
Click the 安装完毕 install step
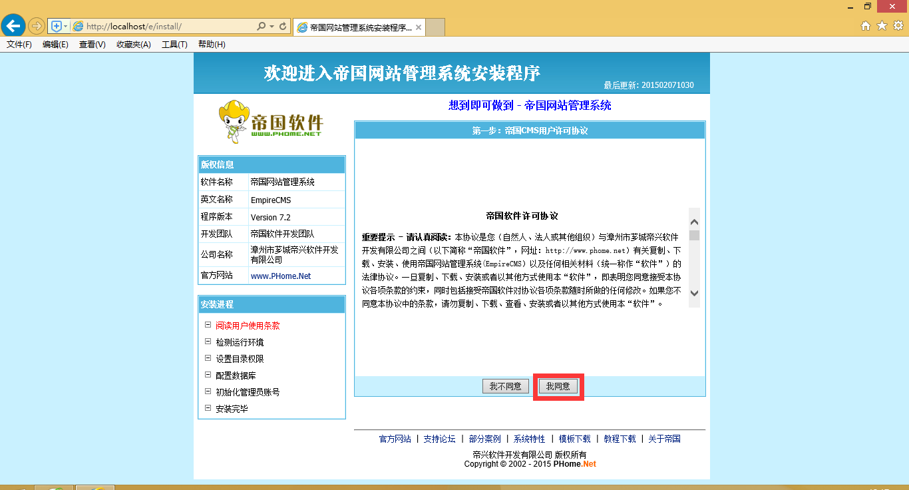point(232,409)
